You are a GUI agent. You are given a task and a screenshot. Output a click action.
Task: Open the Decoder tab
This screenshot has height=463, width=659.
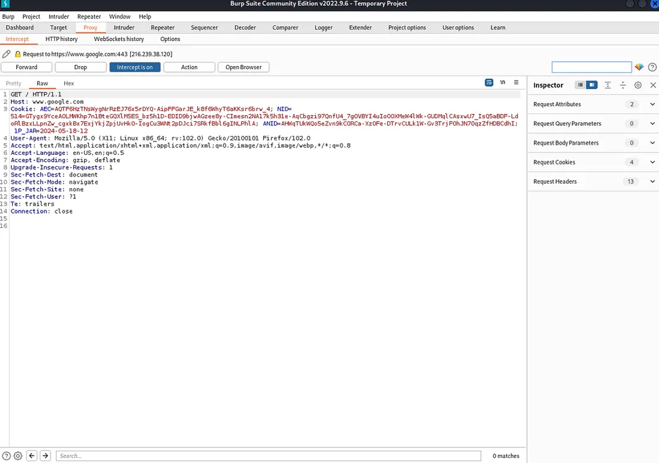click(x=245, y=28)
